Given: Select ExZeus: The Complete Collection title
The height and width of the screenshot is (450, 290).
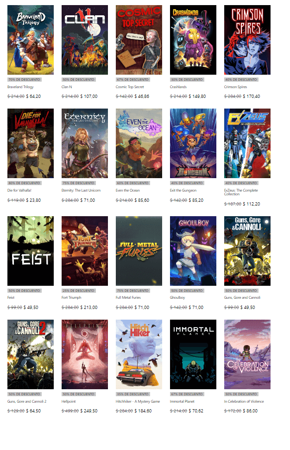Looking at the screenshot, I should 241,192.
